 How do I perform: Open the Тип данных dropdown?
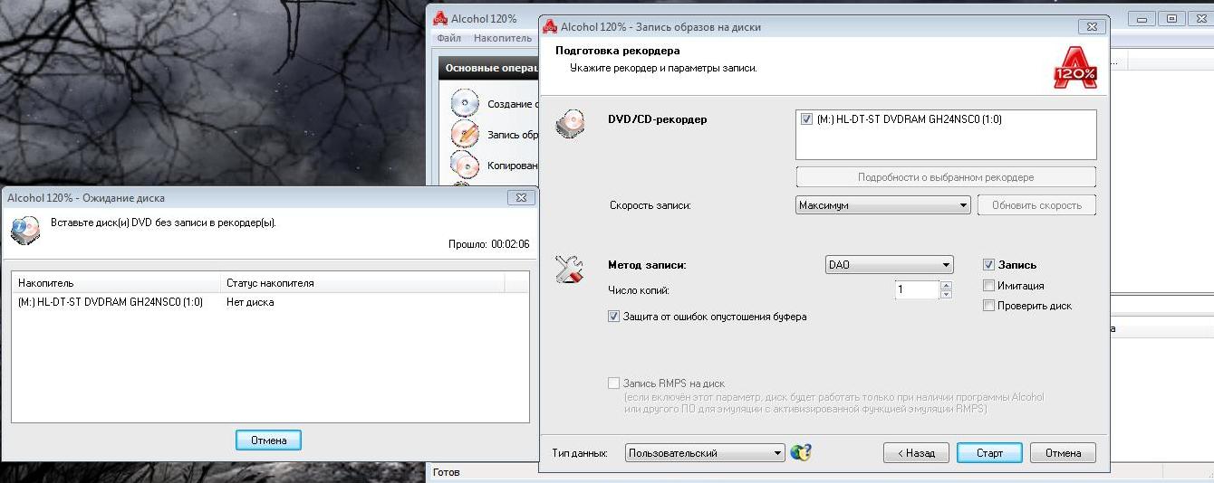705,453
